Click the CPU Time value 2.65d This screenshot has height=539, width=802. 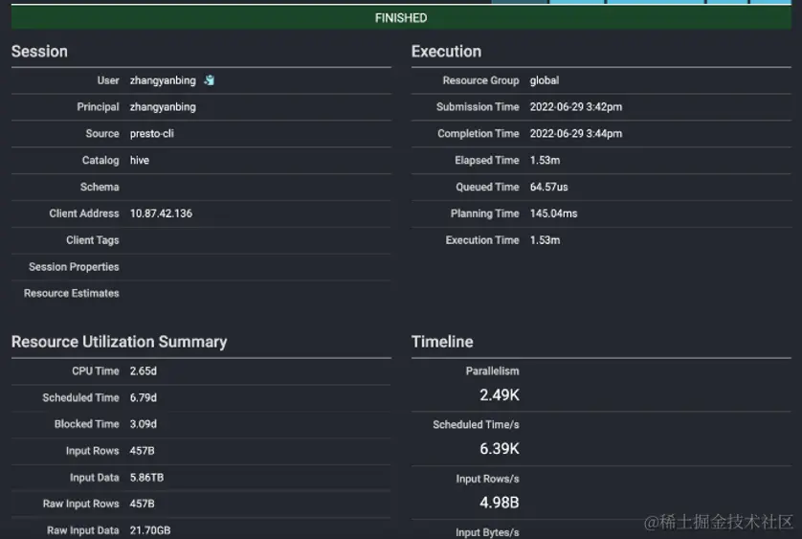click(144, 371)
